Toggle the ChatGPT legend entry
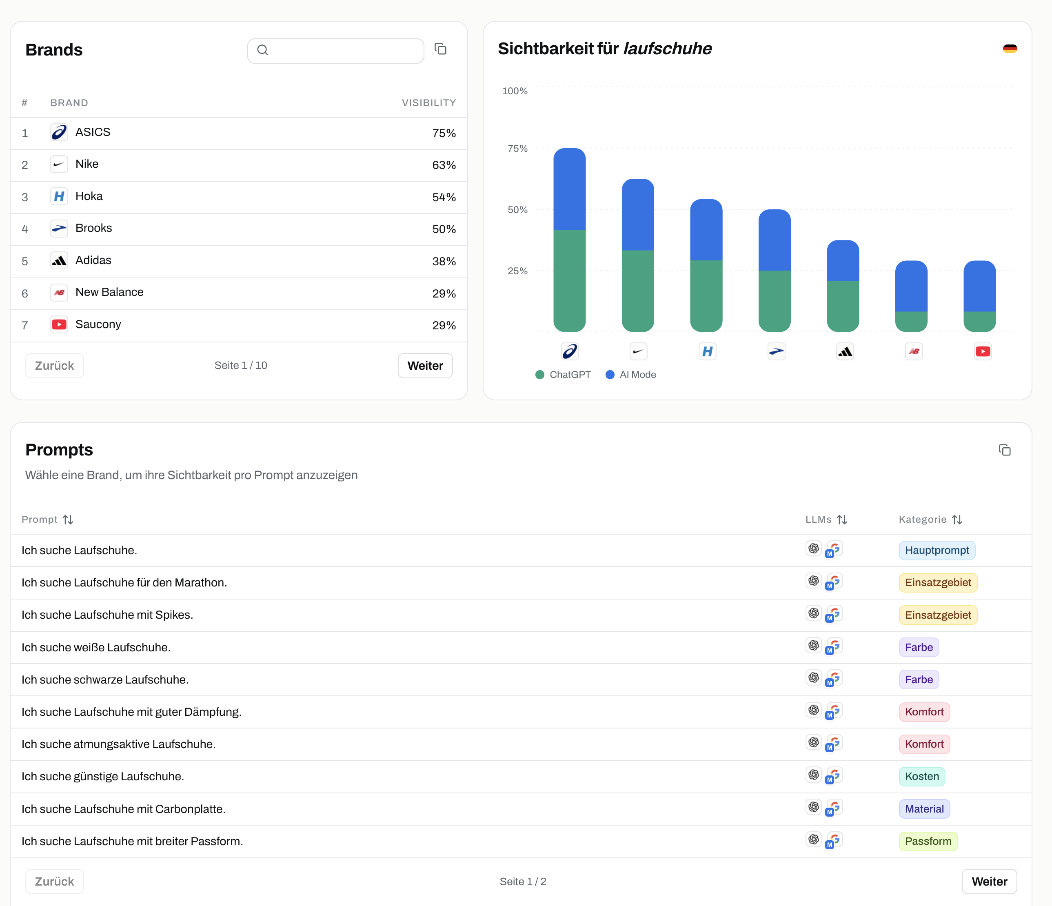This screenshot has width=1052, height=906. point(563,375)
